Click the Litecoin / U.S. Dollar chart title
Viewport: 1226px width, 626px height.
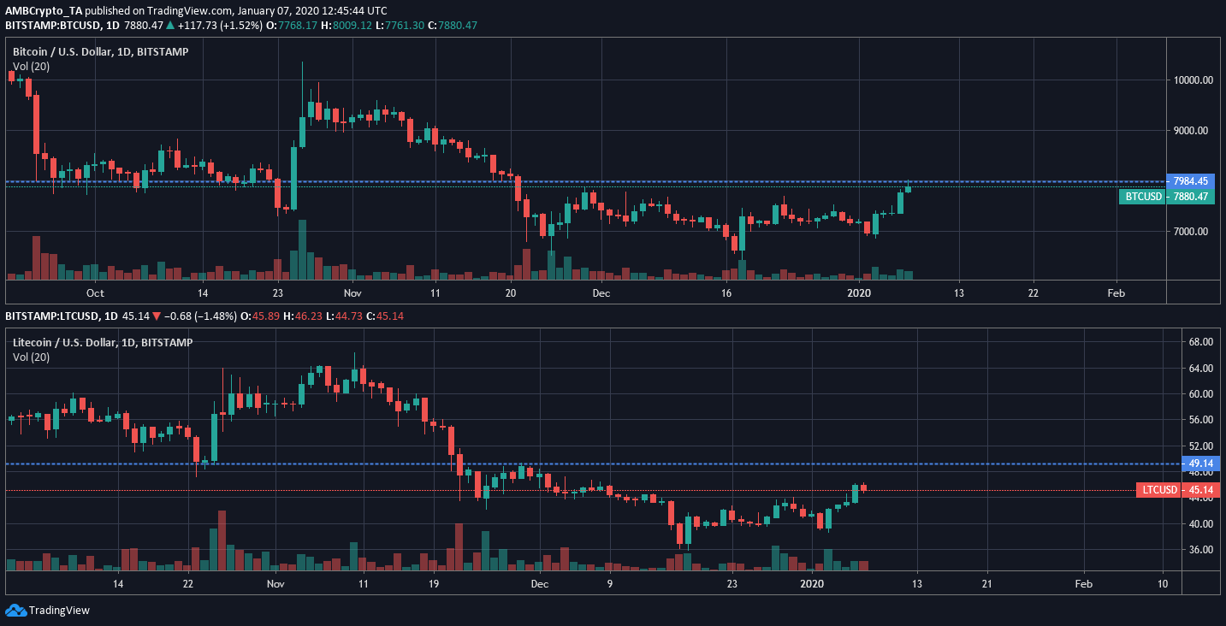[x=102, y=343]
